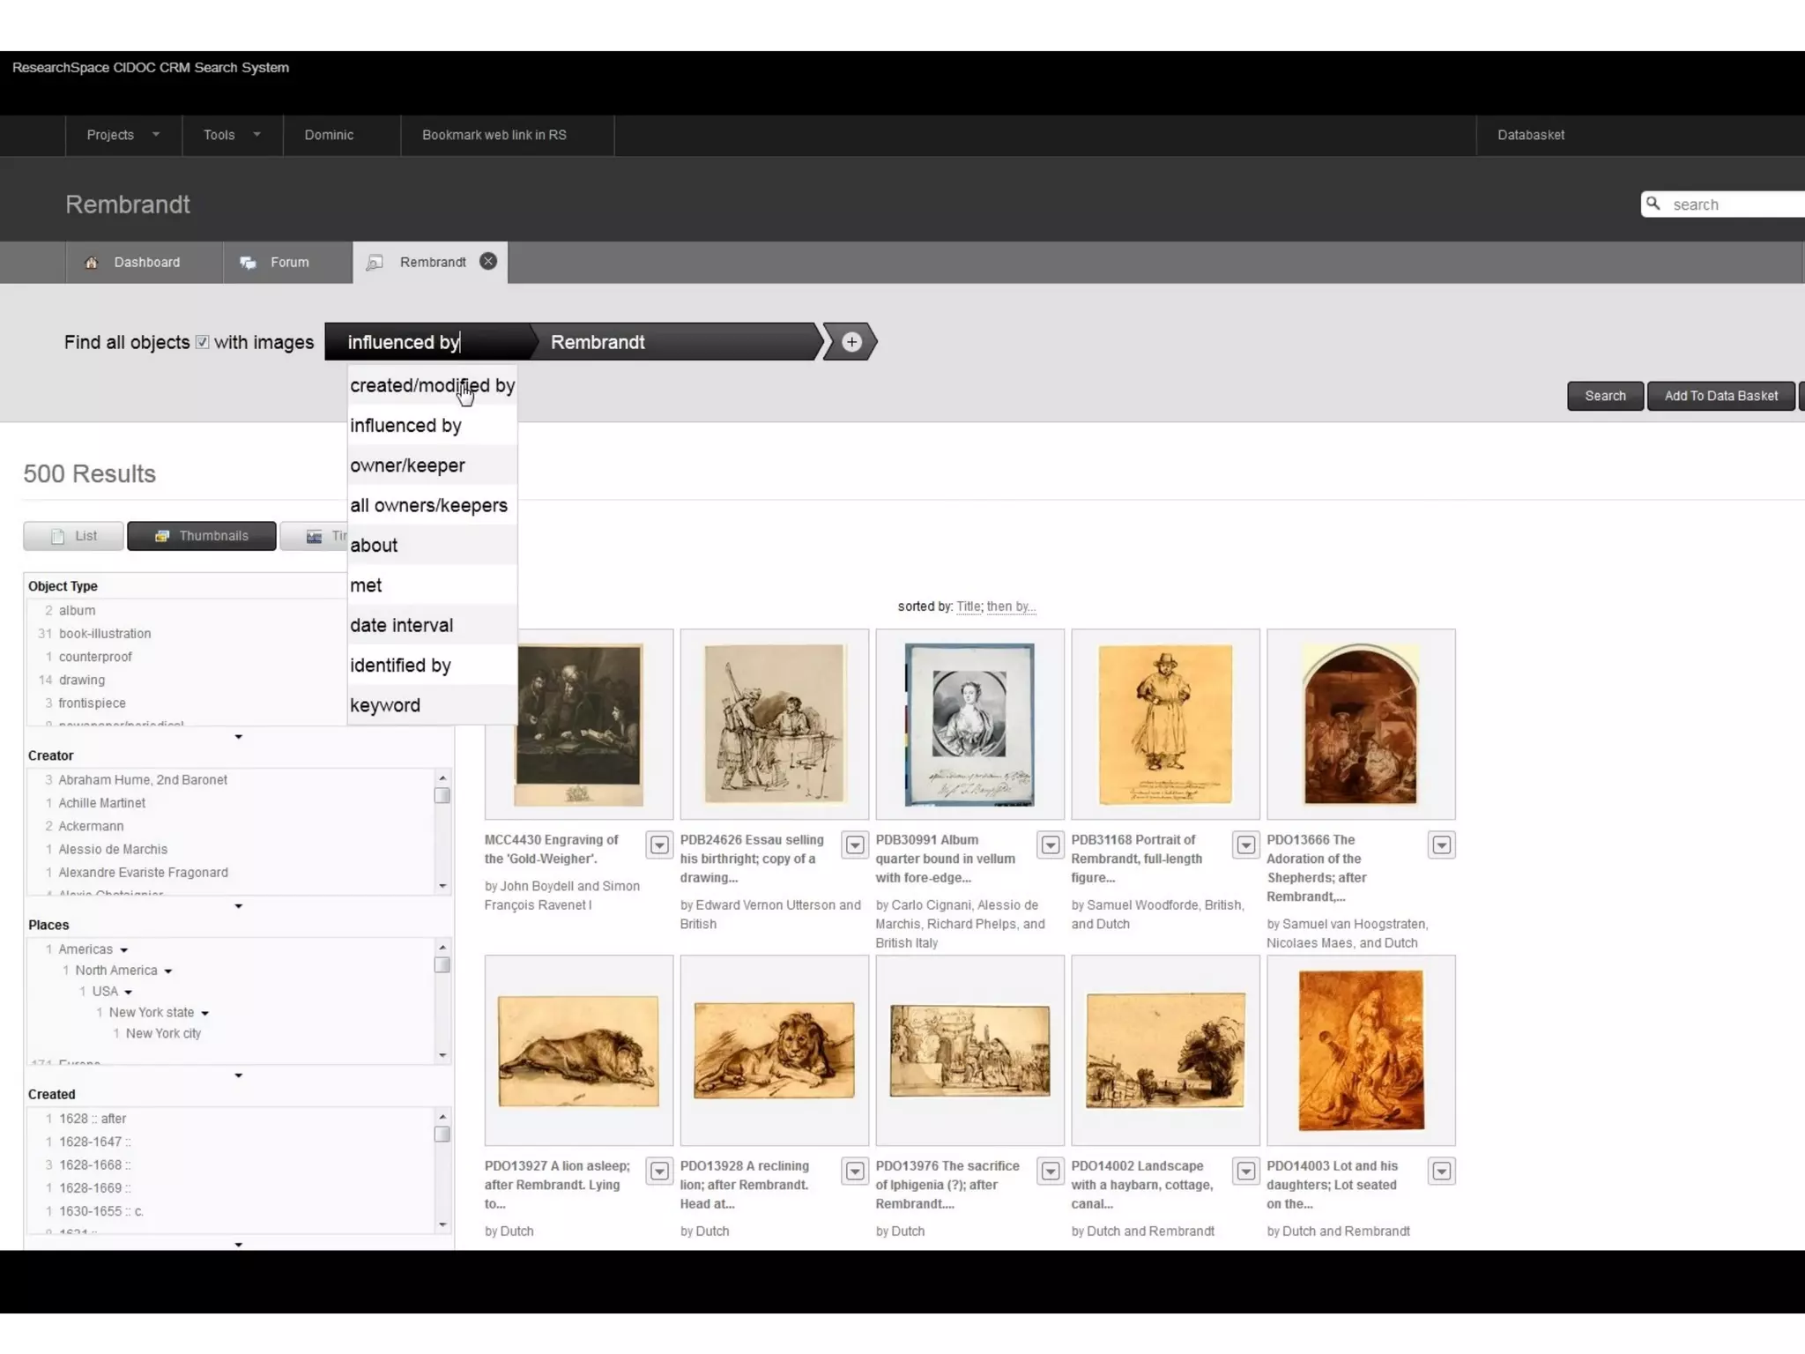The height and width of the screenshot is (1354, 1805).
Task: Choose 'met' from the relation list
Action: pyautogui.click(x=432, y=585)
